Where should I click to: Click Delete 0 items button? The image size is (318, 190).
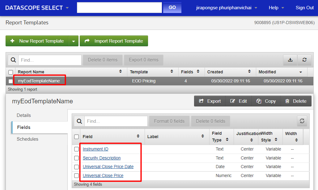pyautogui.click(x=103, y=60)
